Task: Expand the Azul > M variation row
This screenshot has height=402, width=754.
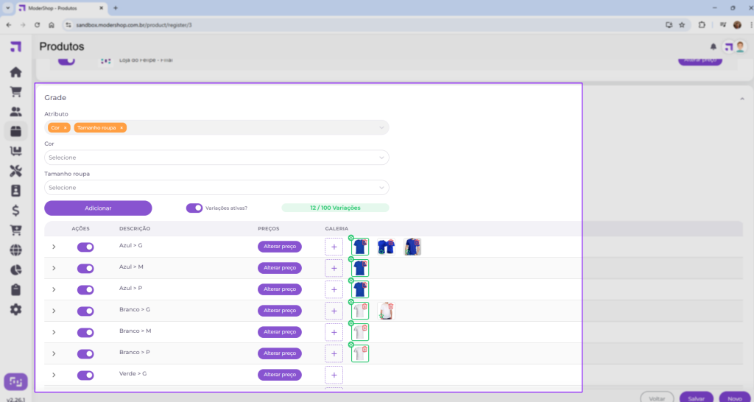Action: (x=54, y=268)
